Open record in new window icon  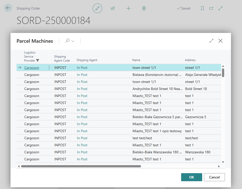click(x=211, y=8)
